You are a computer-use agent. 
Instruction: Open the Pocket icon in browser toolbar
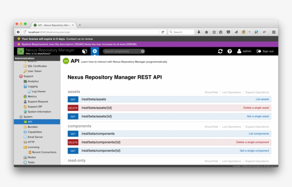[228, 32]
